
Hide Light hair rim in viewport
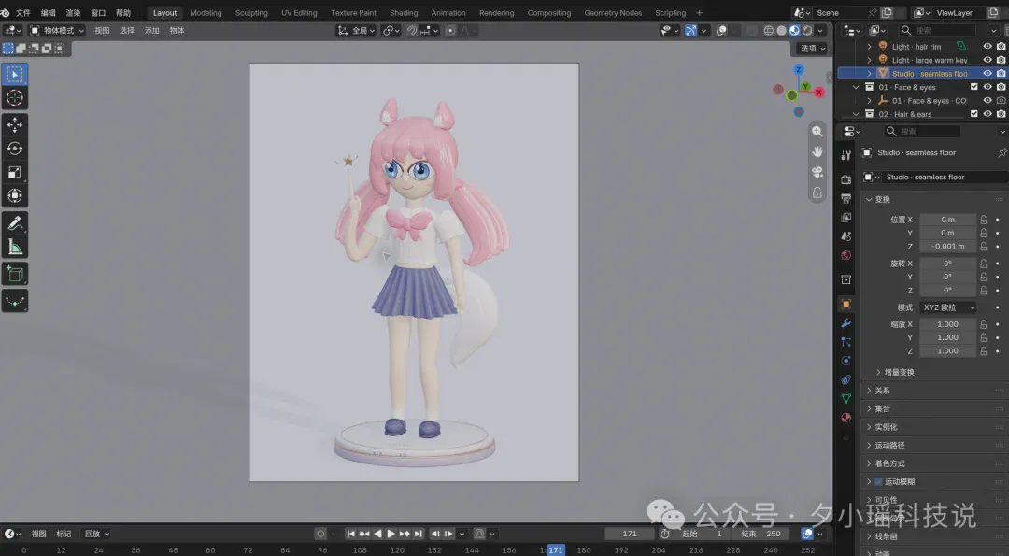coord(988,47)
